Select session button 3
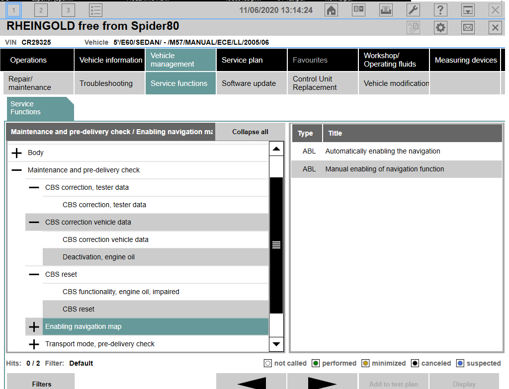Image resolution: width=509 pixels, height=389 pixels. click(68, 10)
